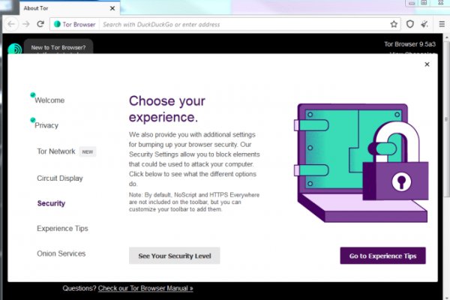Open Experience Tips in sidebar
Screen dimensions: 450x300
click(62, 228)
